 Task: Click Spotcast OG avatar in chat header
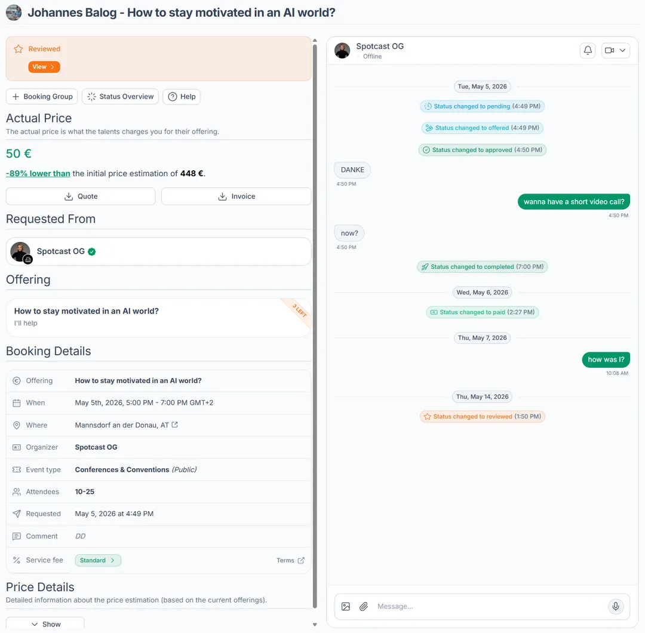342,51
